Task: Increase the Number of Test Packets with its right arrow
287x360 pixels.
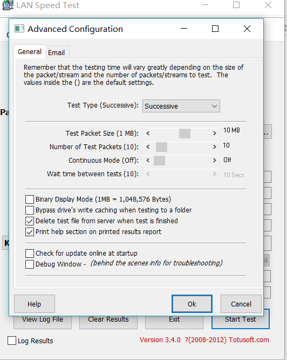Action: (214, 146)
